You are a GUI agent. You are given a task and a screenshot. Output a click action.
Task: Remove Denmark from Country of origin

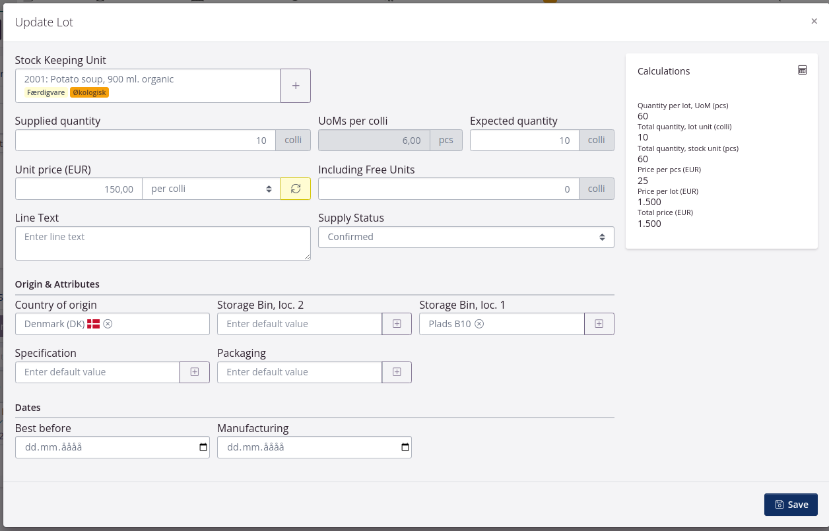(x=108, y=324)
